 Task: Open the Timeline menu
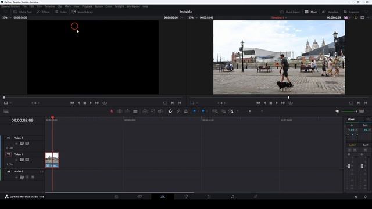point(49,6)
